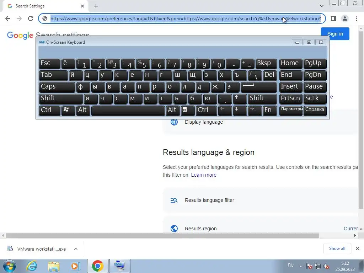
Task: Expand the Results region Current dropdown
Action: [353, 229]
